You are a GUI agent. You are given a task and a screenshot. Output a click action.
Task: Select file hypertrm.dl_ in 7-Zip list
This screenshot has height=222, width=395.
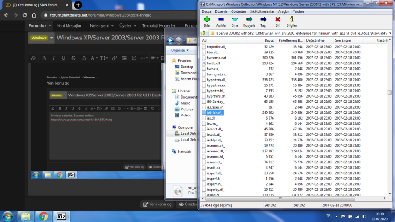216,80
